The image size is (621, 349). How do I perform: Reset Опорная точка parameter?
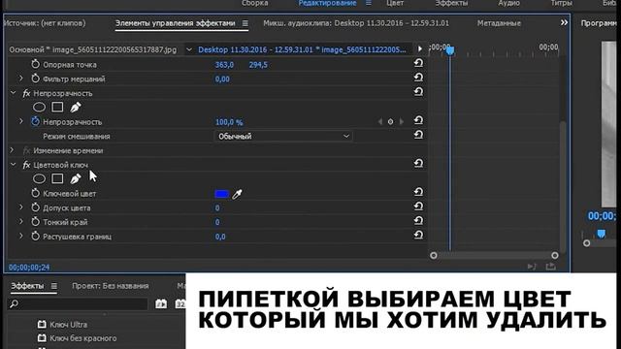[x=418, y=63]
